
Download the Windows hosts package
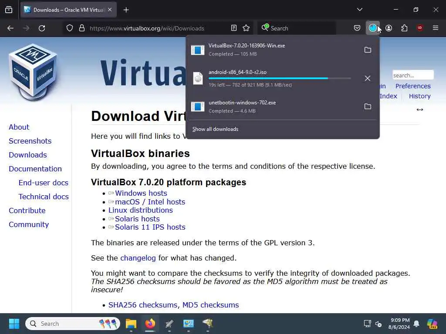(x=141, y=193)
